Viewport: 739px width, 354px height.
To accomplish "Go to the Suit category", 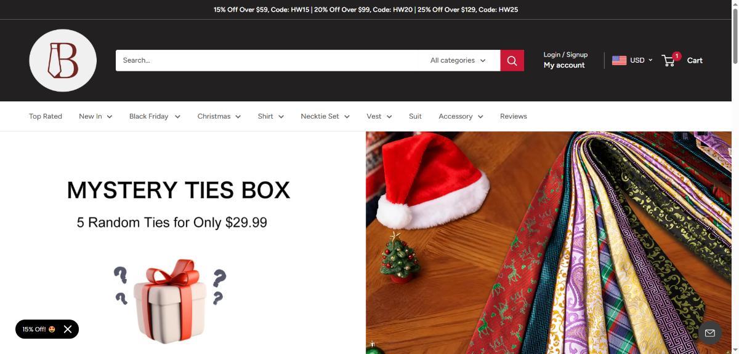I will pyautogui.click(x=415, y=116).
